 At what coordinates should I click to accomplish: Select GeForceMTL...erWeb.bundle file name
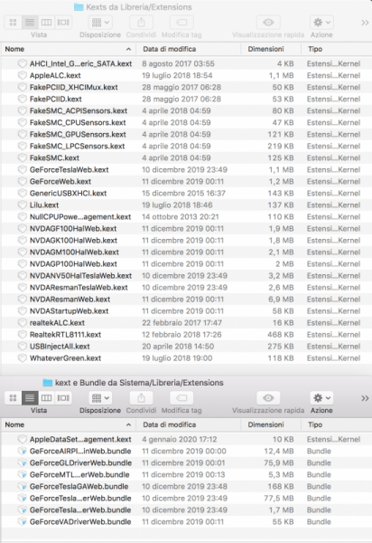[x=79, y=475]
